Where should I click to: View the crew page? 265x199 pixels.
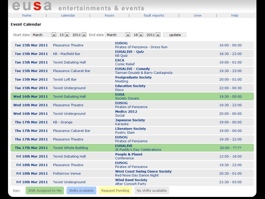pos(197,15)
